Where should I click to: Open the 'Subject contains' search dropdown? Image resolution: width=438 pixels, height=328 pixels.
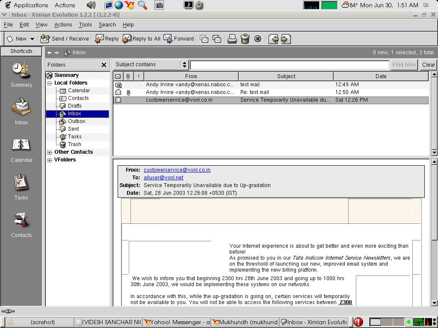pos(151,64)
